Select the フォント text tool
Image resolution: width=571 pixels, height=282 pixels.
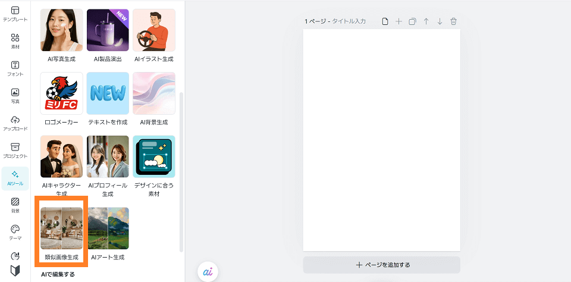tap(15, 68)
